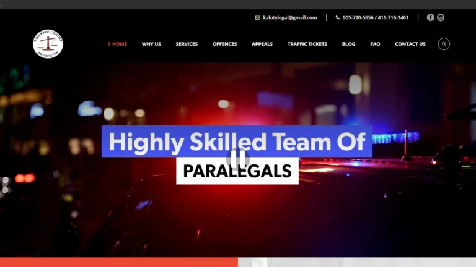Click the phone icon in top bar
The image size is (476, 267).
tap(338, 17)
